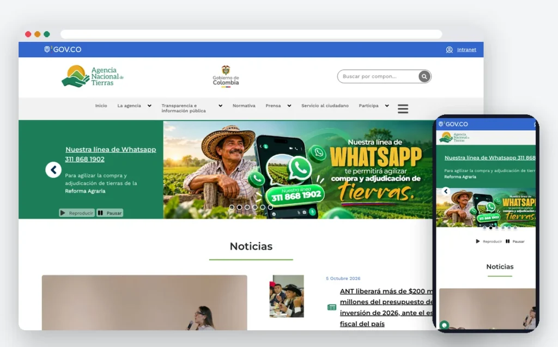Open the small news thumbnail with hats
The width and height of the screenshot is (558, 347).
click(x=287, y=296)
